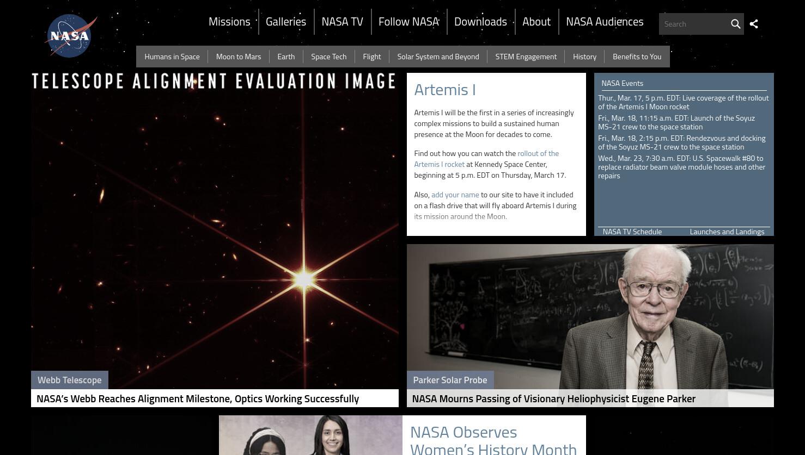Click the NASA logo

71,36
